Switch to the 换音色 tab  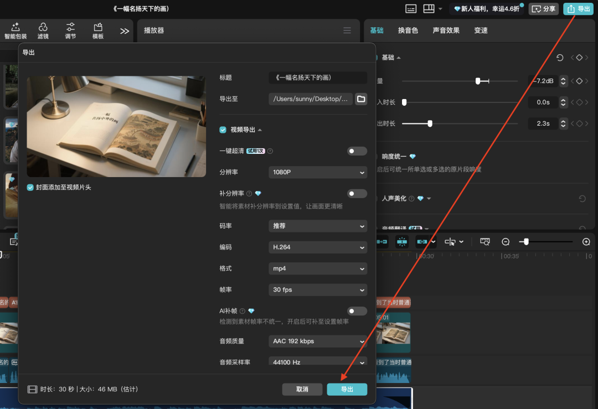408,30
